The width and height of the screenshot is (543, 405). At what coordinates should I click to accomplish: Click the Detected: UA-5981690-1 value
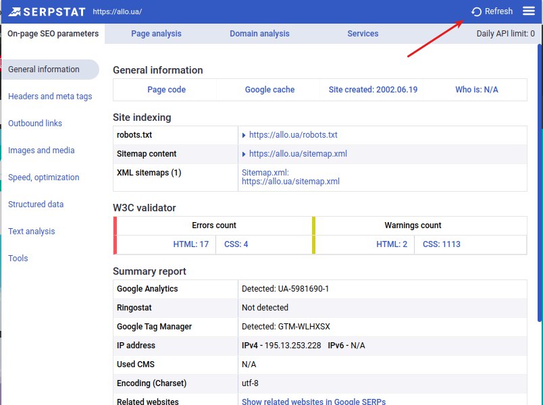coord(286,289)
